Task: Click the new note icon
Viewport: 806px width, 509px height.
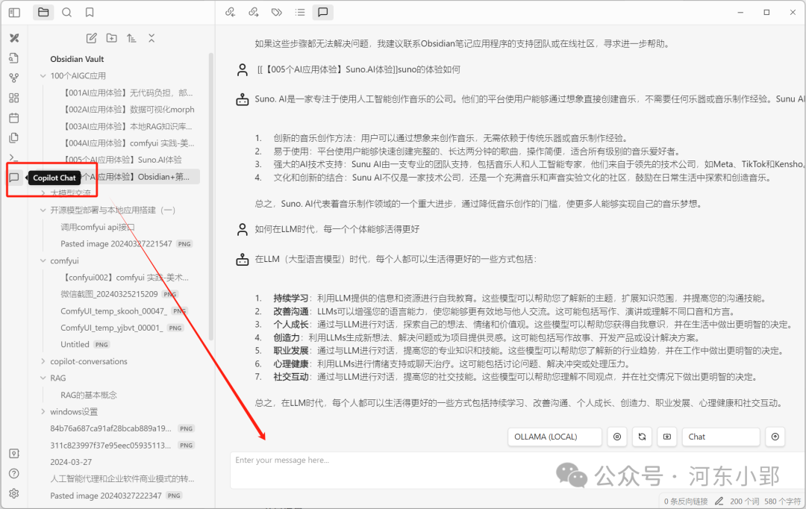Action: click(92, 38)
